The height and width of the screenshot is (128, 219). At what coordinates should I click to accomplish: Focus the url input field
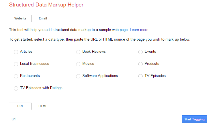(93, 119)
